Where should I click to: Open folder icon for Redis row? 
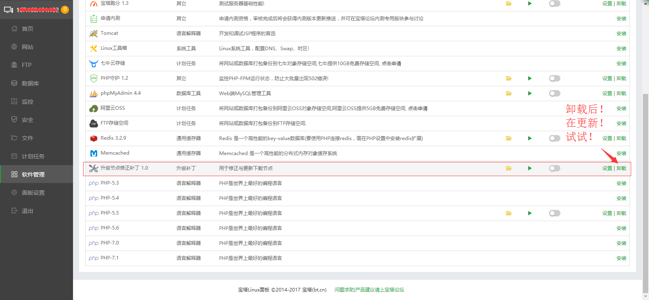tap(509, 138)
